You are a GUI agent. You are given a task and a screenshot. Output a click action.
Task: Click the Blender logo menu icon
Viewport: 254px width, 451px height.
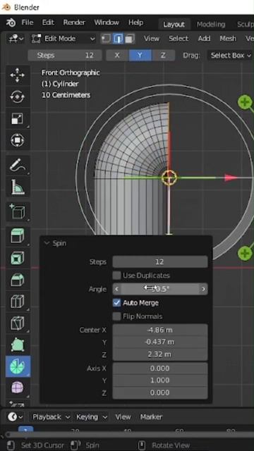click(x=11, y=23)
